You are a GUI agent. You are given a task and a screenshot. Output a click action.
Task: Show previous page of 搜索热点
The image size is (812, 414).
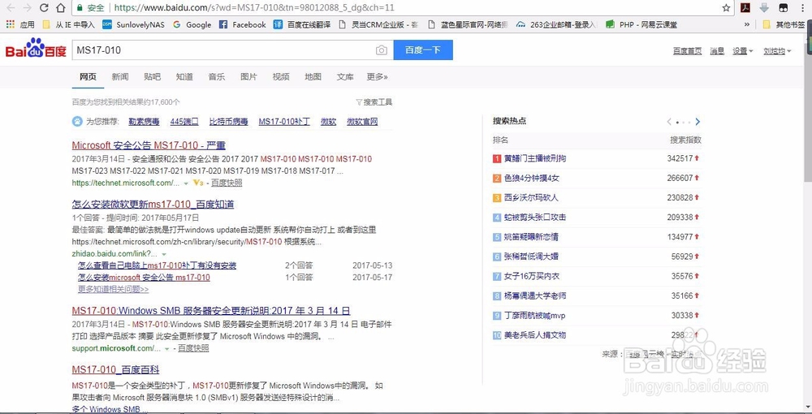(669, 122)
